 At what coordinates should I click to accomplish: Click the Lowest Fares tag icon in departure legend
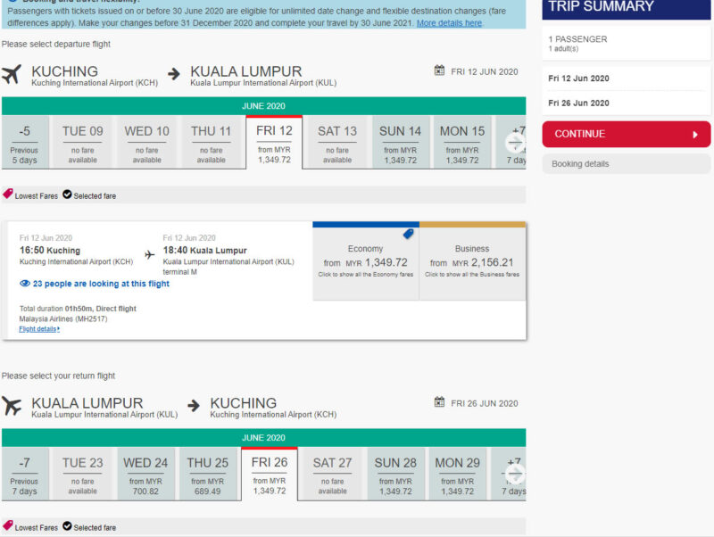tap(8, 194)
